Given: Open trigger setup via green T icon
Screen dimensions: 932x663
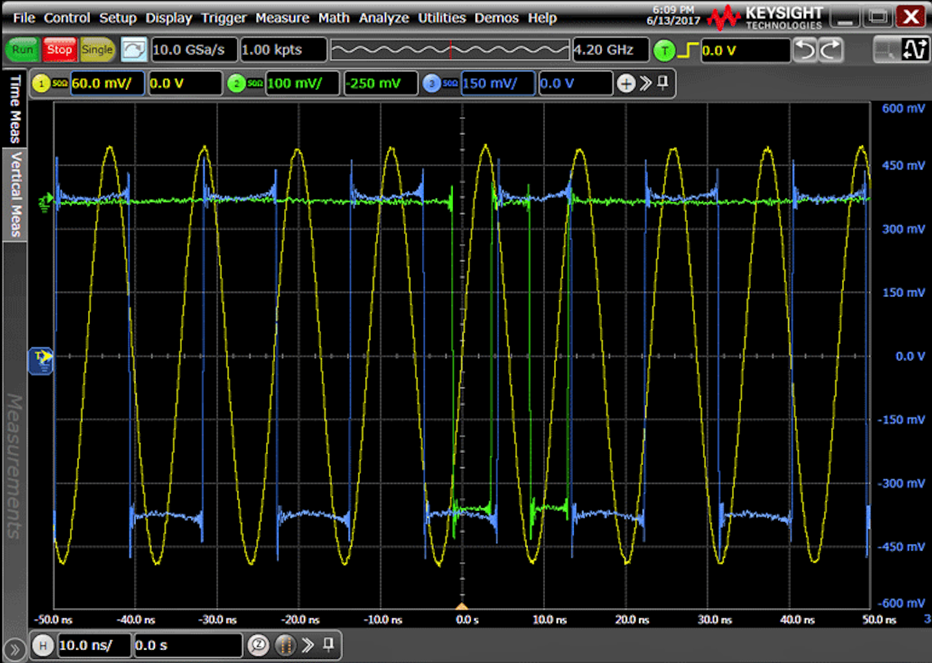Looking at the screenshot, I should click(664, 50).
